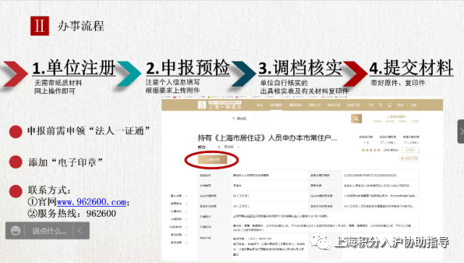Click the gold button circled in red
464x263 pixels.
pos(212,160)
